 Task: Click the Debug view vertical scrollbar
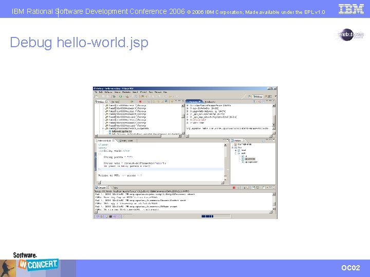click(x=183, y=119)
